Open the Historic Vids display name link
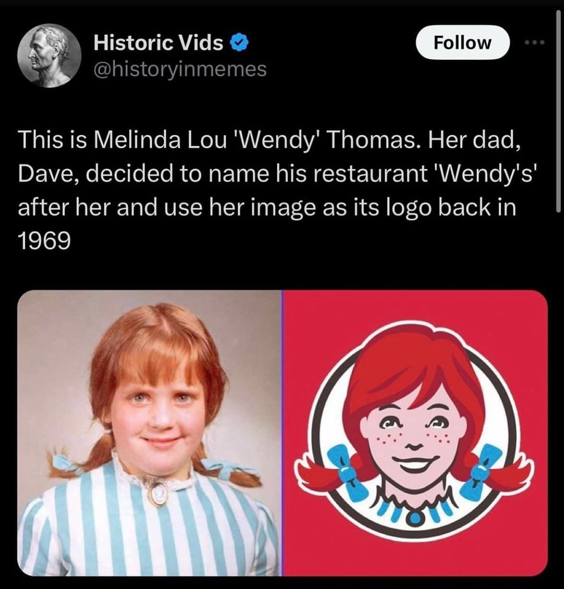Viewport: 564px width, 589px height. [x=158, y=43]
